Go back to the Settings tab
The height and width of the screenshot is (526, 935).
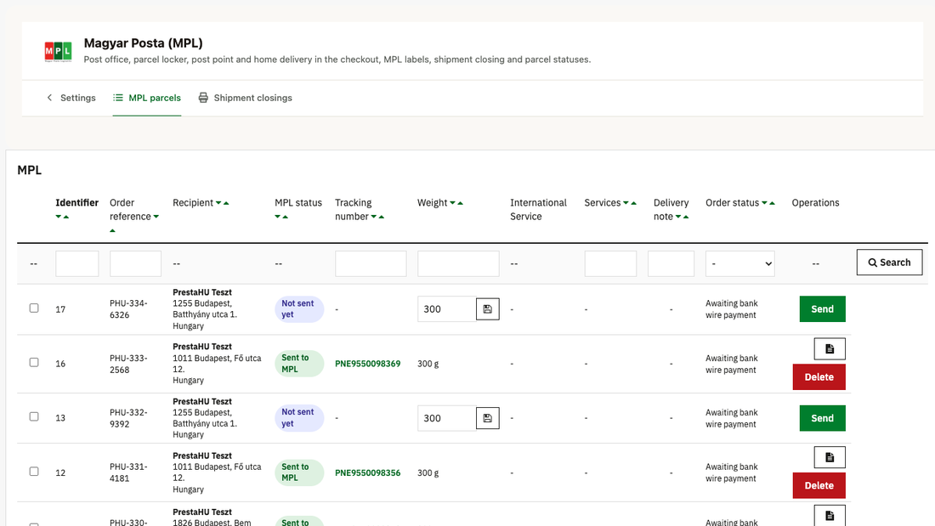[71, 98]
